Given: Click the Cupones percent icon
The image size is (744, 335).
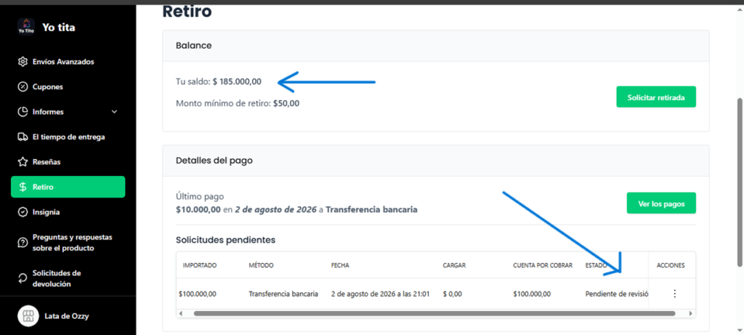Looking at the screenshot, I should [x=23, y=86].
